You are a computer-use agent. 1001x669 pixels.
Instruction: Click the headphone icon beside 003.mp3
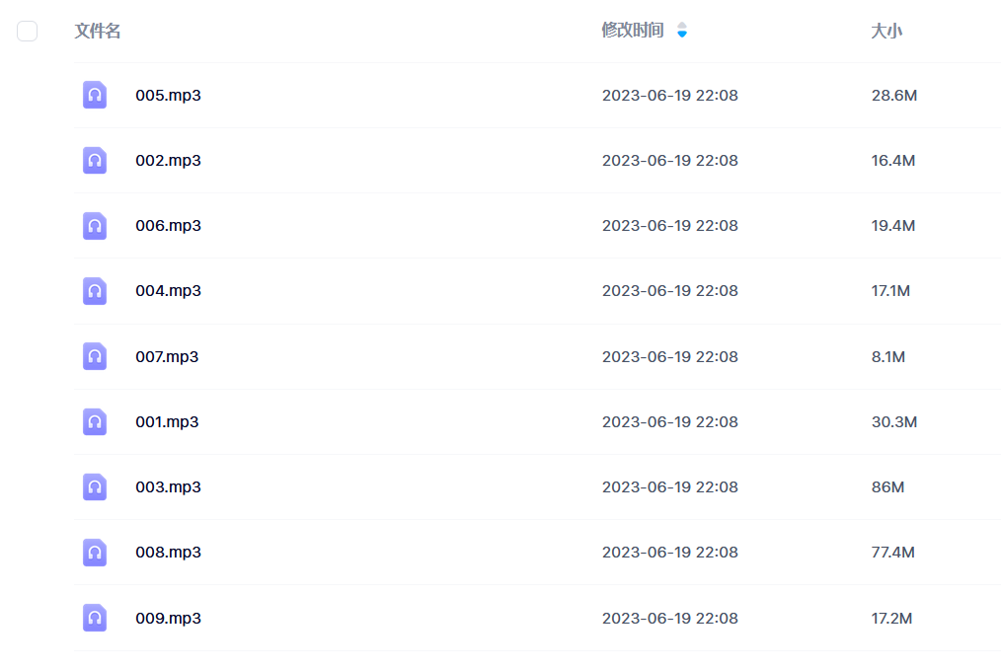pyautogui.click(x=95, y=486)
